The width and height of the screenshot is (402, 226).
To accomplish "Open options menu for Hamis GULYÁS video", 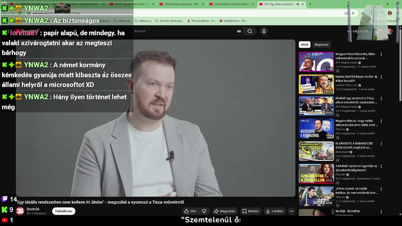I will click(381, 77).
